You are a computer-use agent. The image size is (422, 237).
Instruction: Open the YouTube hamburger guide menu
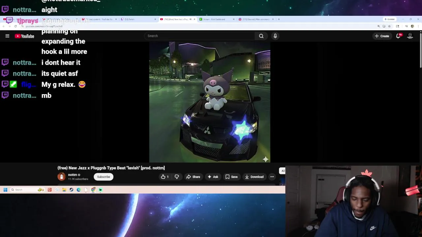pos(7,36)
